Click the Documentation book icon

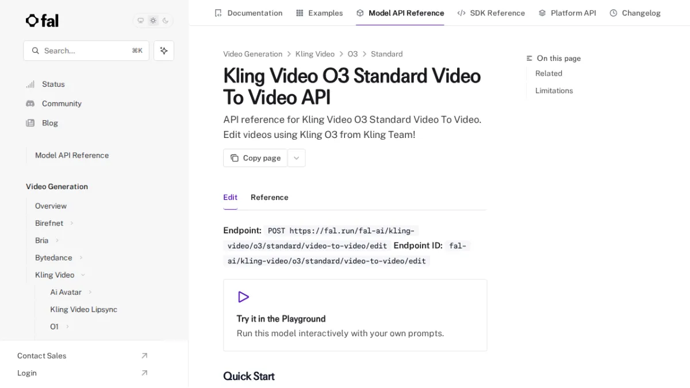click(218, 13)
